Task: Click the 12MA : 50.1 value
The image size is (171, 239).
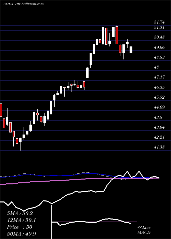Action: (x=22, y=220)
